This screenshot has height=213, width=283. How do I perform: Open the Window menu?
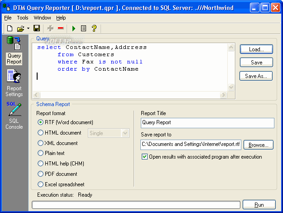42,18
